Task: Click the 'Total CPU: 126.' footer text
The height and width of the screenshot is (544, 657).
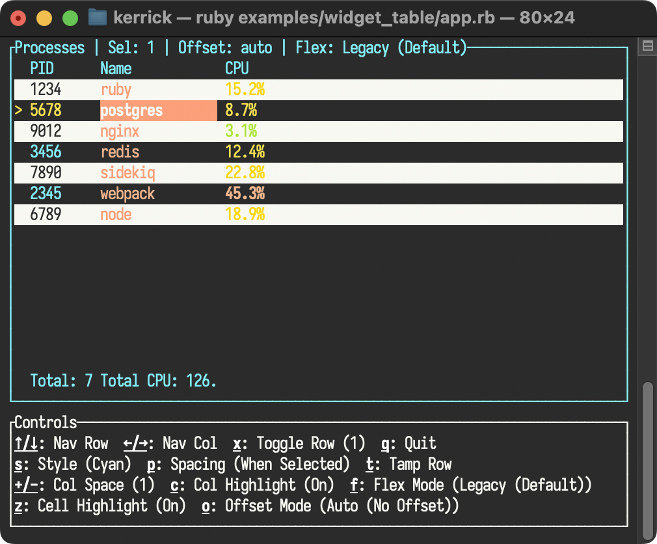Action: (159, 381)
